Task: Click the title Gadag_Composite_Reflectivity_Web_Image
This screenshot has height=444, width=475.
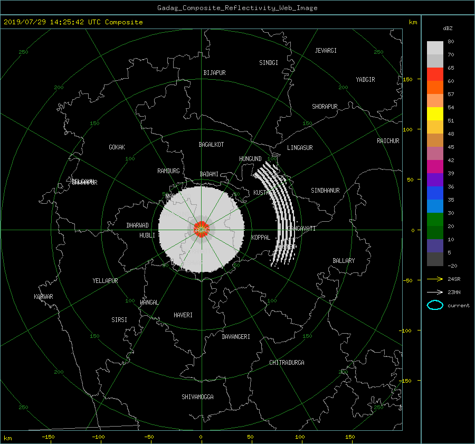Action: pyautogui.click(x=237, y=8)
